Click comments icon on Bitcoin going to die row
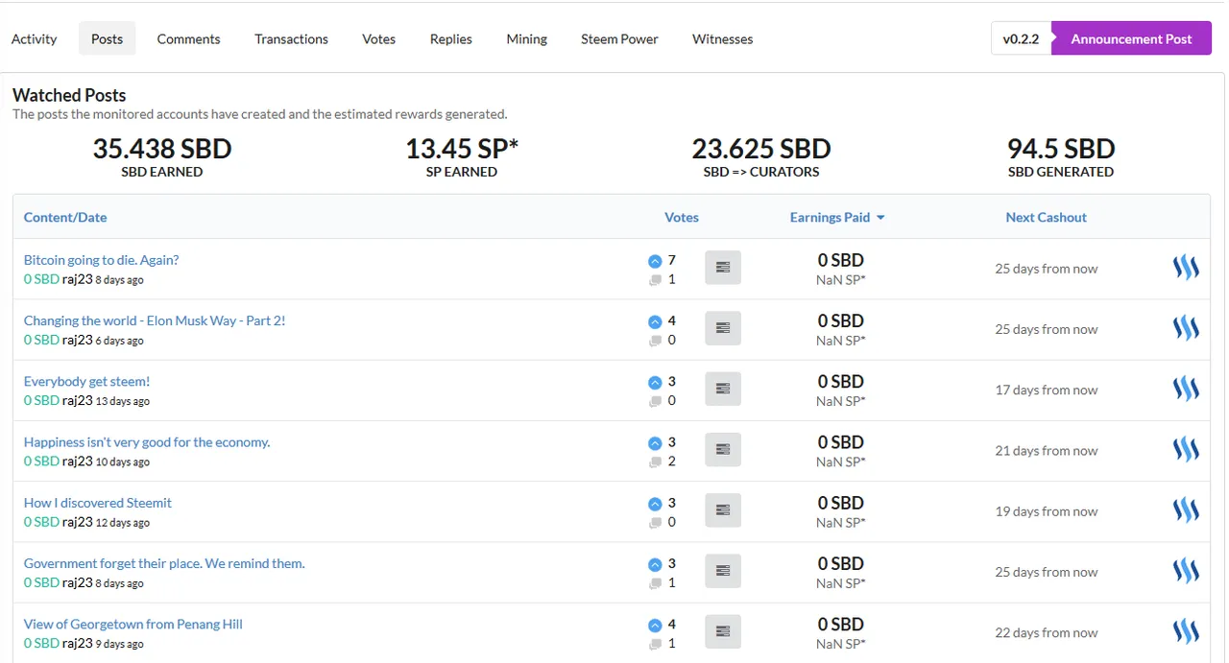1229x663 pixels. click(655, 280)
